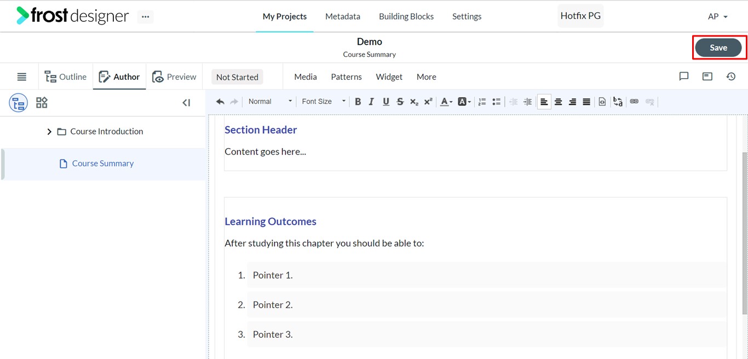This screenshot has height=359, width=748.
Task: Click the notes panel icon
Action: click(x=707, y=76)
